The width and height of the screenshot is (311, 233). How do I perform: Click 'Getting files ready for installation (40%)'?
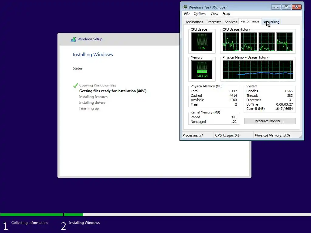pyautogui.click(x=113, y=91)
